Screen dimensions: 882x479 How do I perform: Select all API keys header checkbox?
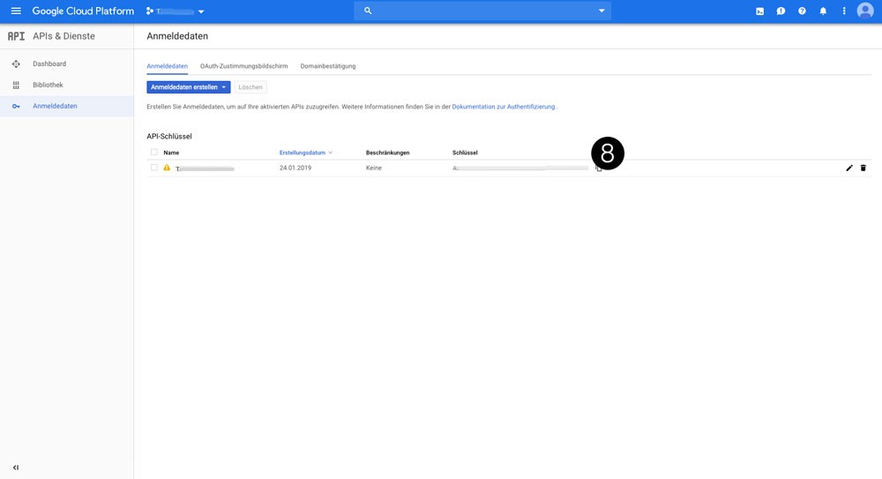coord(154,153)
